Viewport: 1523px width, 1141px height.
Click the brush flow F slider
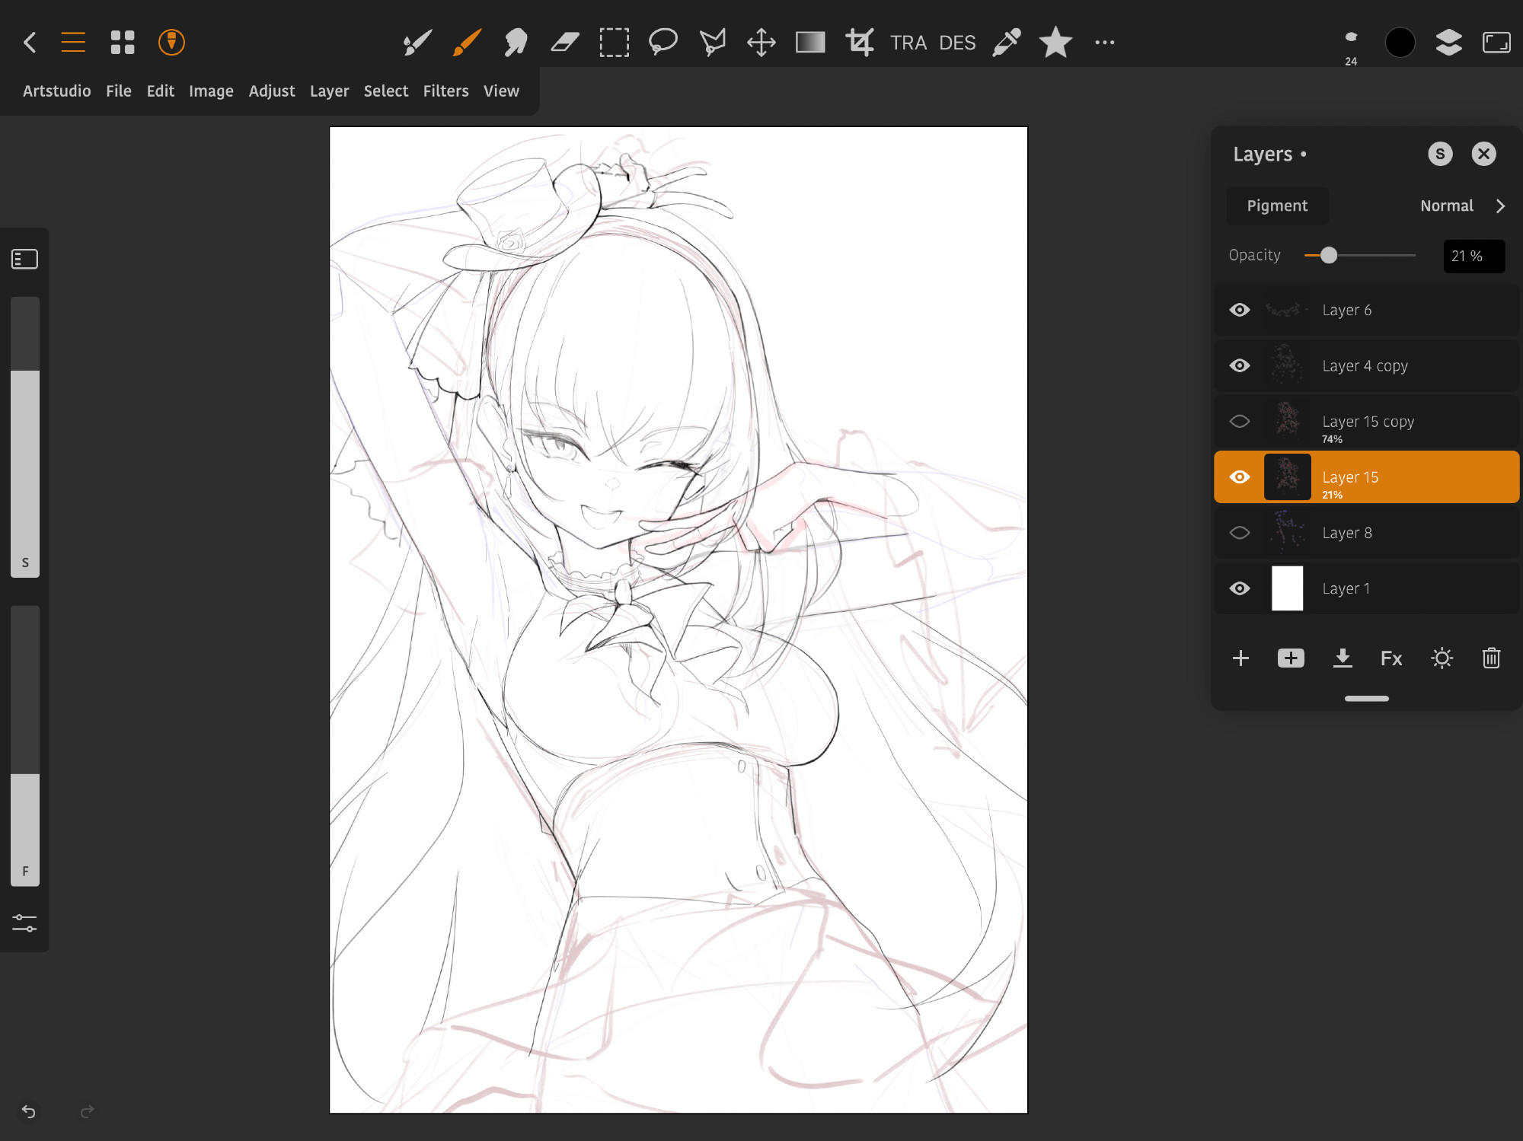pyautogui.click(x=25, y=746)
